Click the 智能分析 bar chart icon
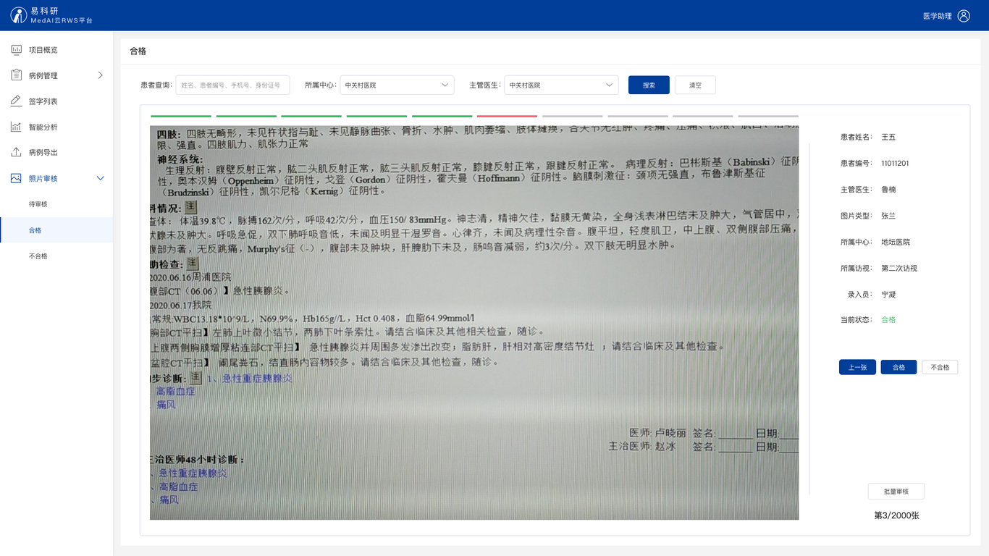 16,127
